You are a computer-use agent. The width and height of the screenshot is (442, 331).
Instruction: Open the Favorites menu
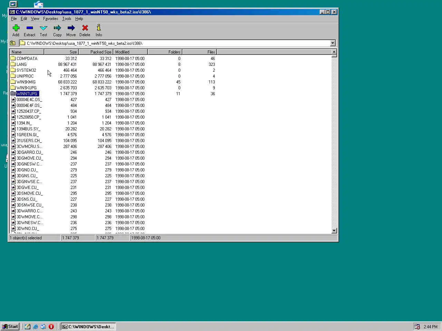pyautogui.click(x=50, y=19)
